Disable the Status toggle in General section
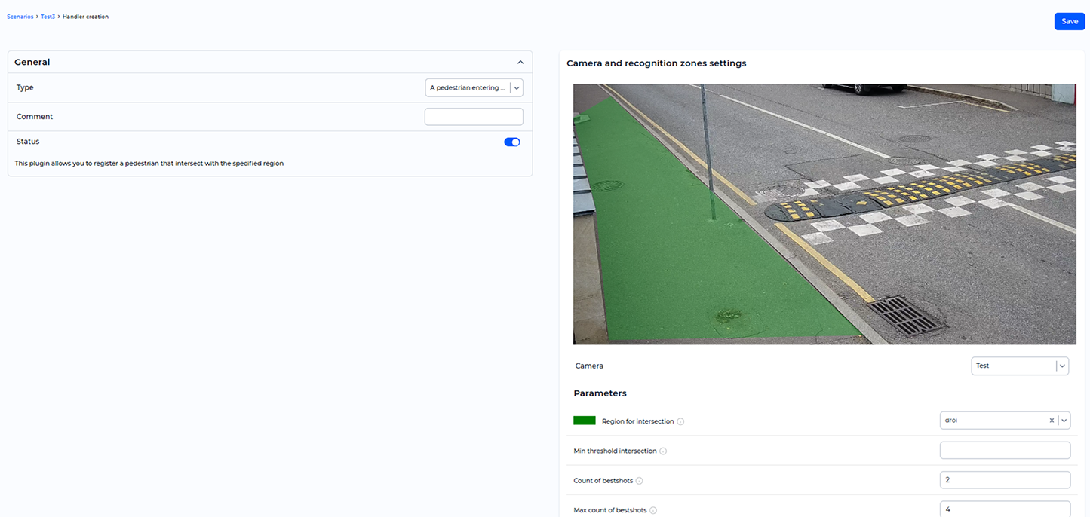Viewport: 1090px width, 517px height. (x=512, y=142)
